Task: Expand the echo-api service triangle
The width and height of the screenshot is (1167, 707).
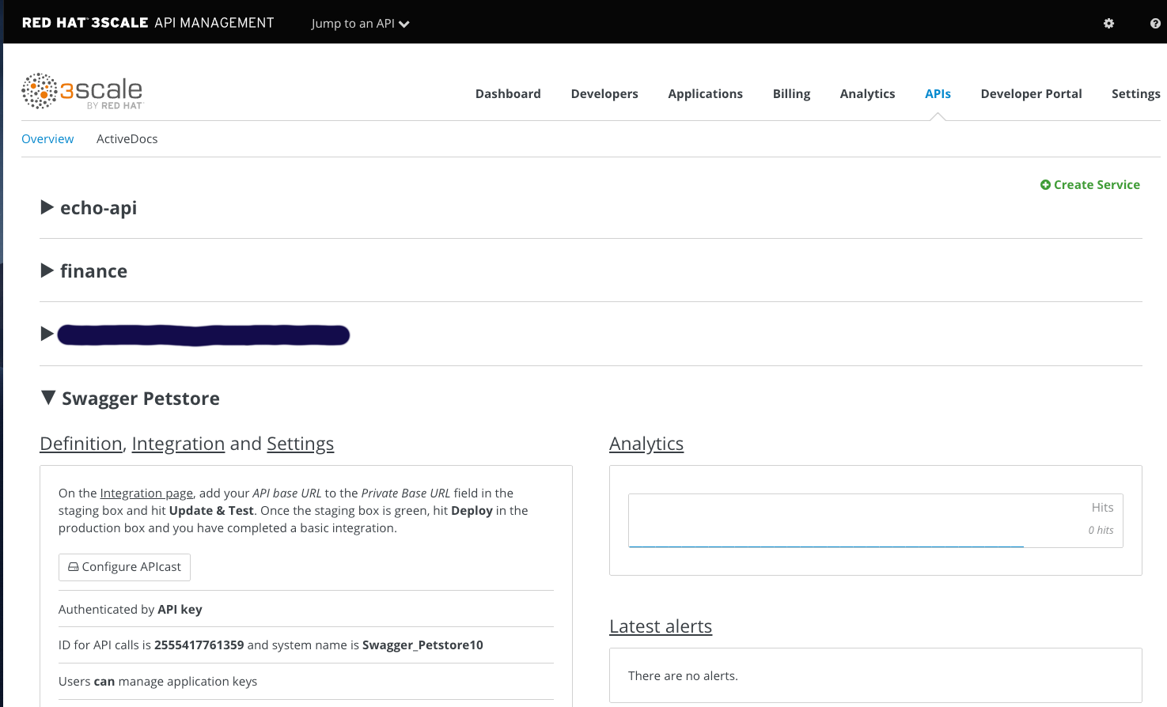Action: coord(47,207)
